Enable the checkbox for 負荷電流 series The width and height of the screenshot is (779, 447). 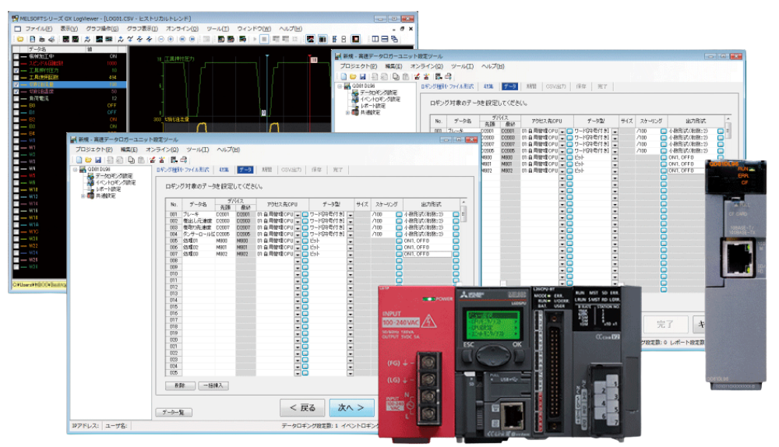(17, 98)
